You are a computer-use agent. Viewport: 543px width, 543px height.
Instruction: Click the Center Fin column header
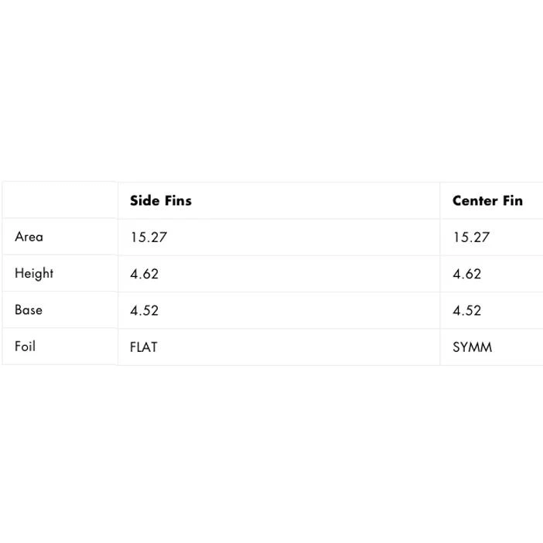[487, 200]
